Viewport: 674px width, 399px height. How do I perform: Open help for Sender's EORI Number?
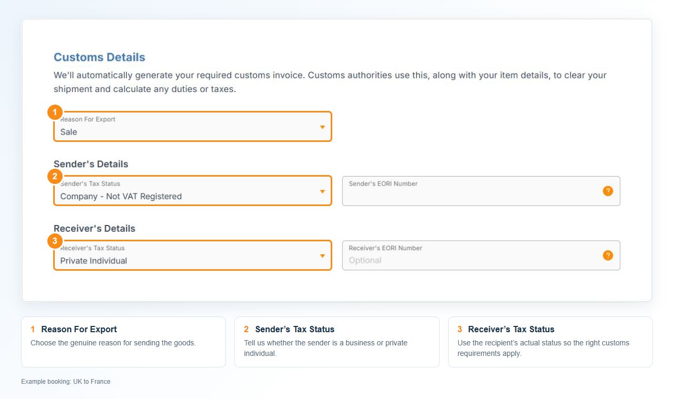[608, 191]
